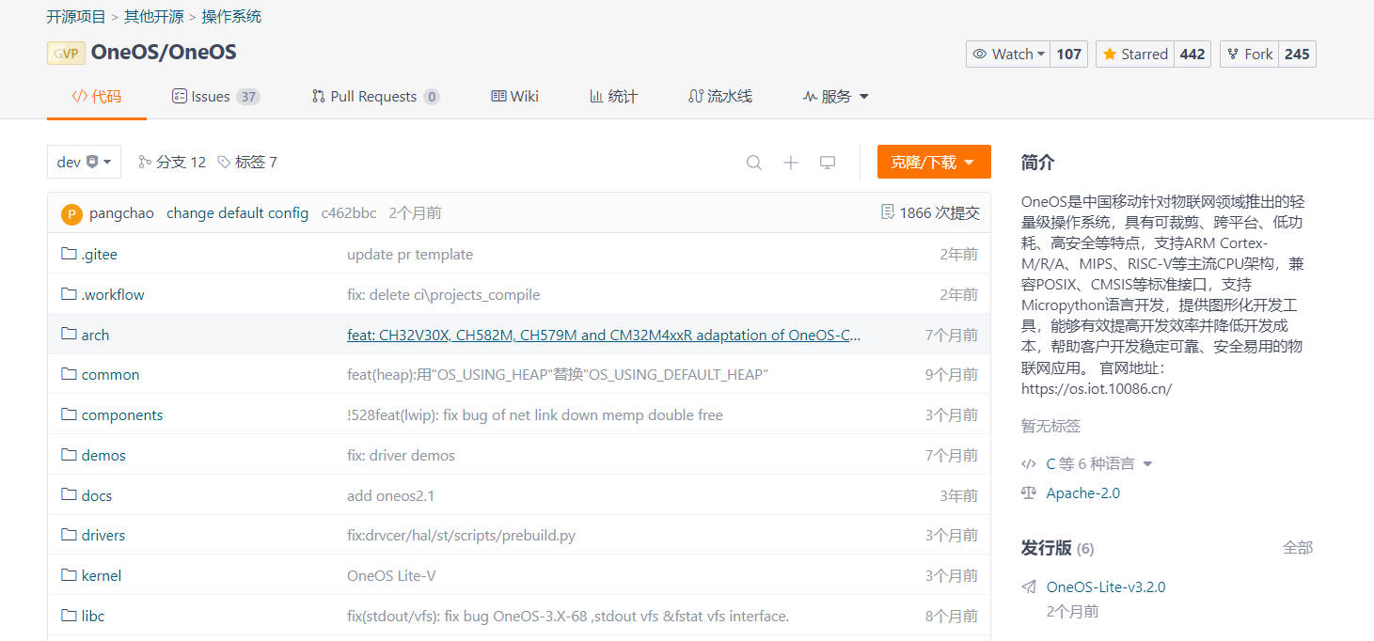Screen dimensions: 1374x641
Task: Open the 442 stargazers count
Action: pyautogui.click(x=1192, y=55)
